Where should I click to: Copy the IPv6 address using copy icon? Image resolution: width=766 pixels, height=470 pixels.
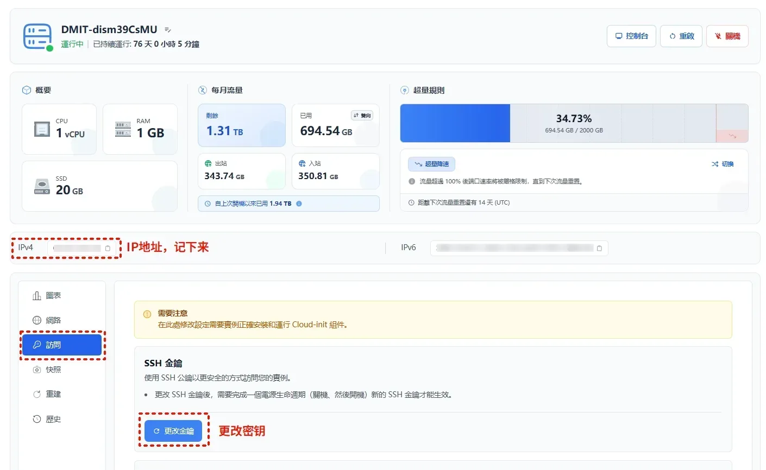599,248
